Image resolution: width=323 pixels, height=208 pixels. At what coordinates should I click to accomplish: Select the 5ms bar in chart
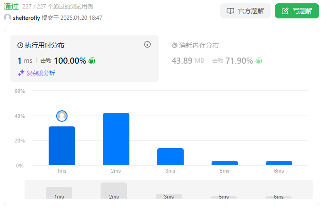(x=225, y=163)
